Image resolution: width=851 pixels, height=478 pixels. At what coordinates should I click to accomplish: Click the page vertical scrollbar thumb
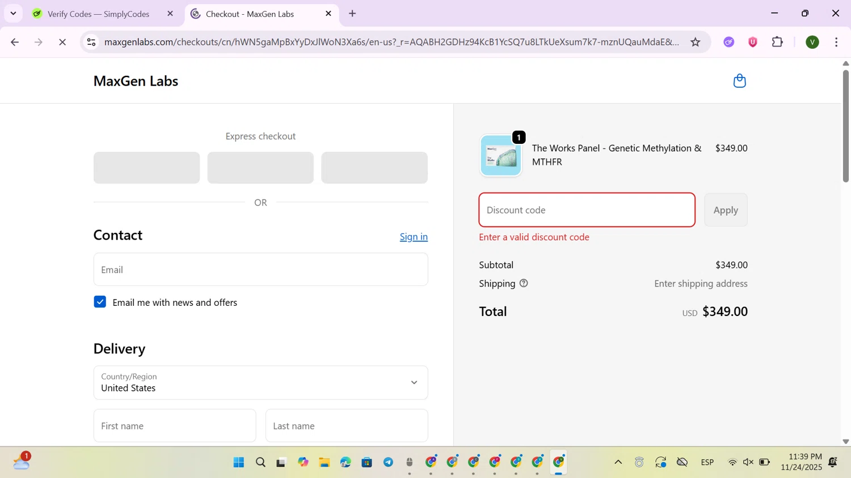pos(845,126)
